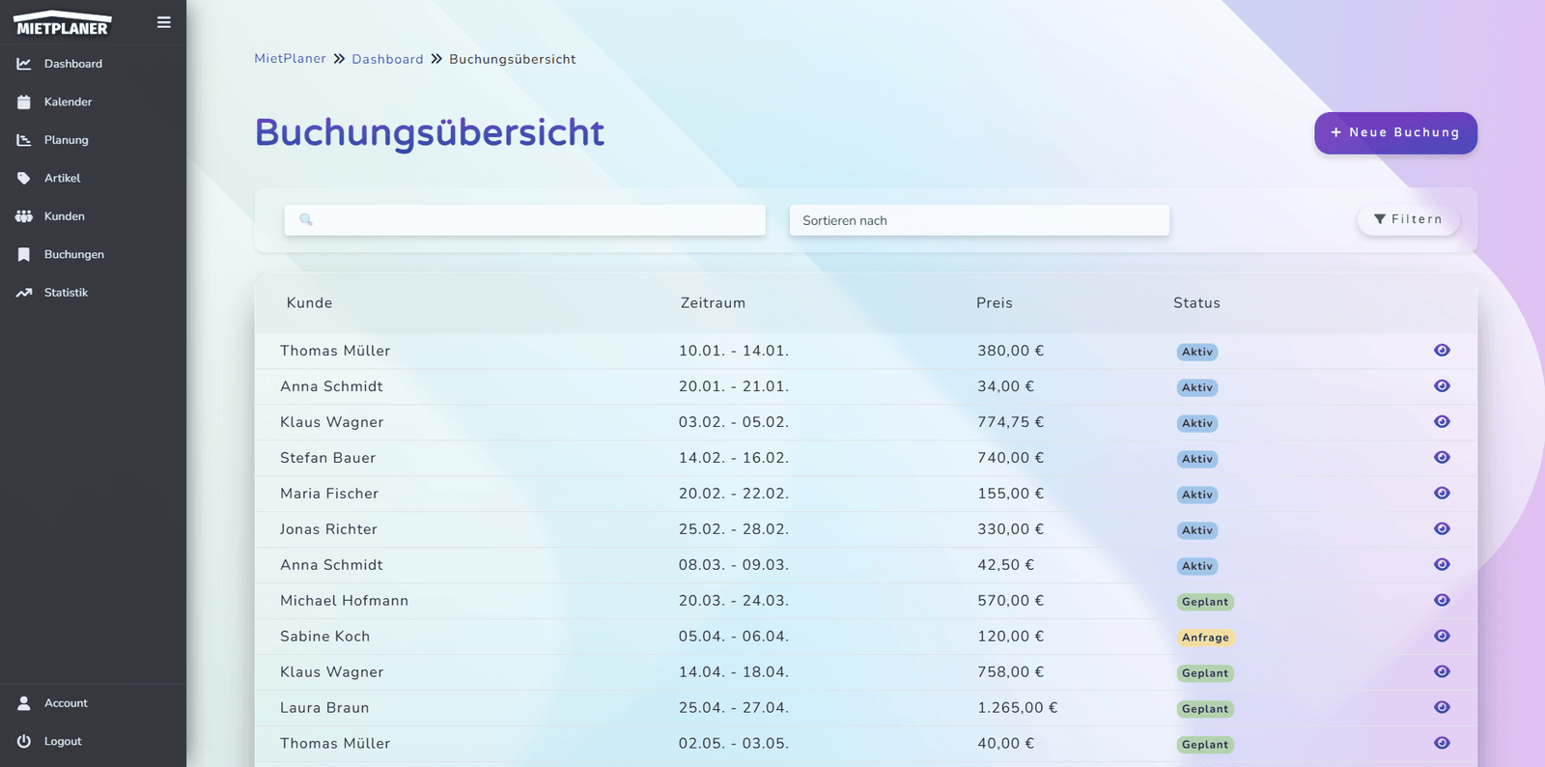1545x767 pixels.
Task: View Jonas Richter's booking details
Action: pos(1442,529)
